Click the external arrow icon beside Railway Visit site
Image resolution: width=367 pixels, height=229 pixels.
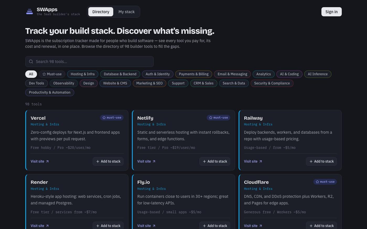pyautogui.click(x=261, y=161)
